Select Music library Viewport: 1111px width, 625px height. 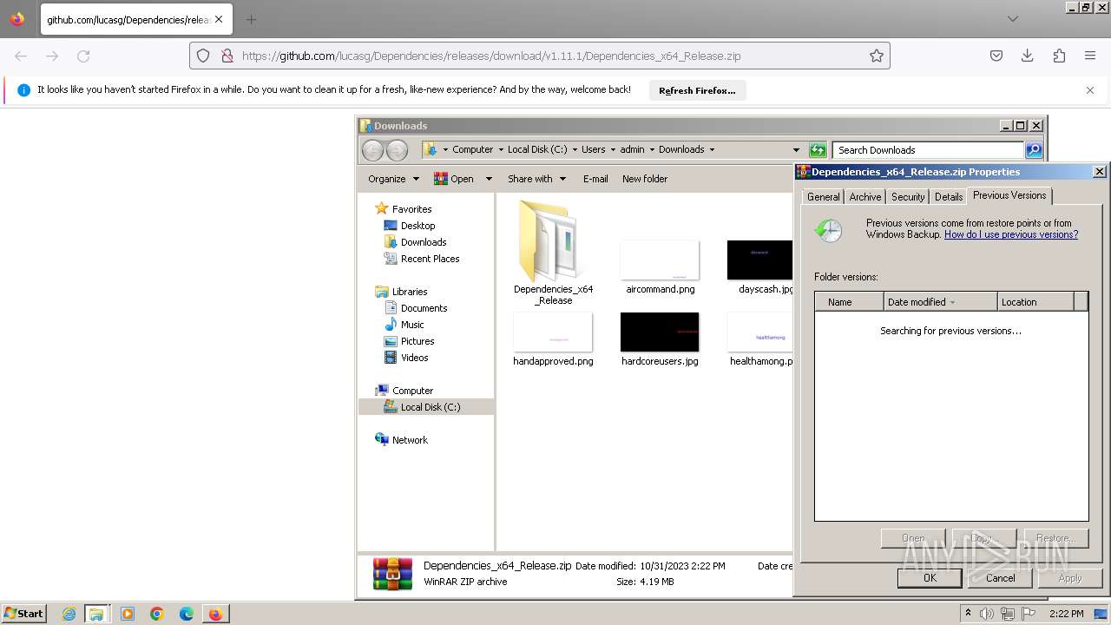pyautogui.click(x=411, y=325)
